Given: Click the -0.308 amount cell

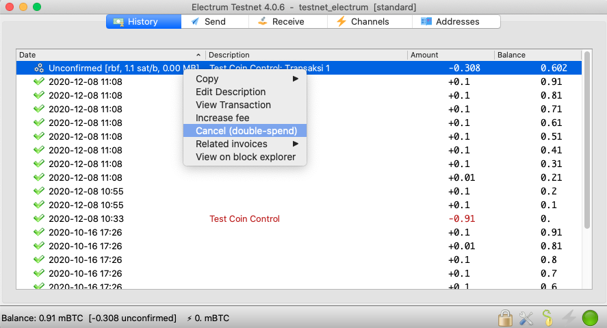Looking at the screenshot, I should 464,68.
